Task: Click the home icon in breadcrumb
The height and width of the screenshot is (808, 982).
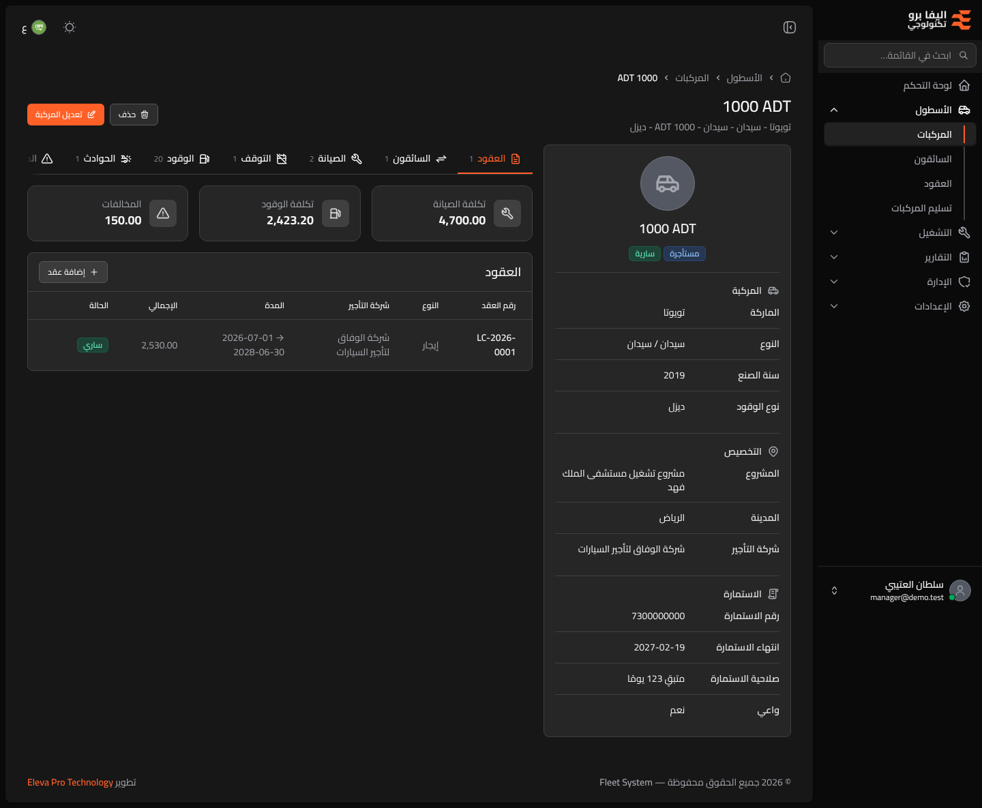Action: click(786, 78)
